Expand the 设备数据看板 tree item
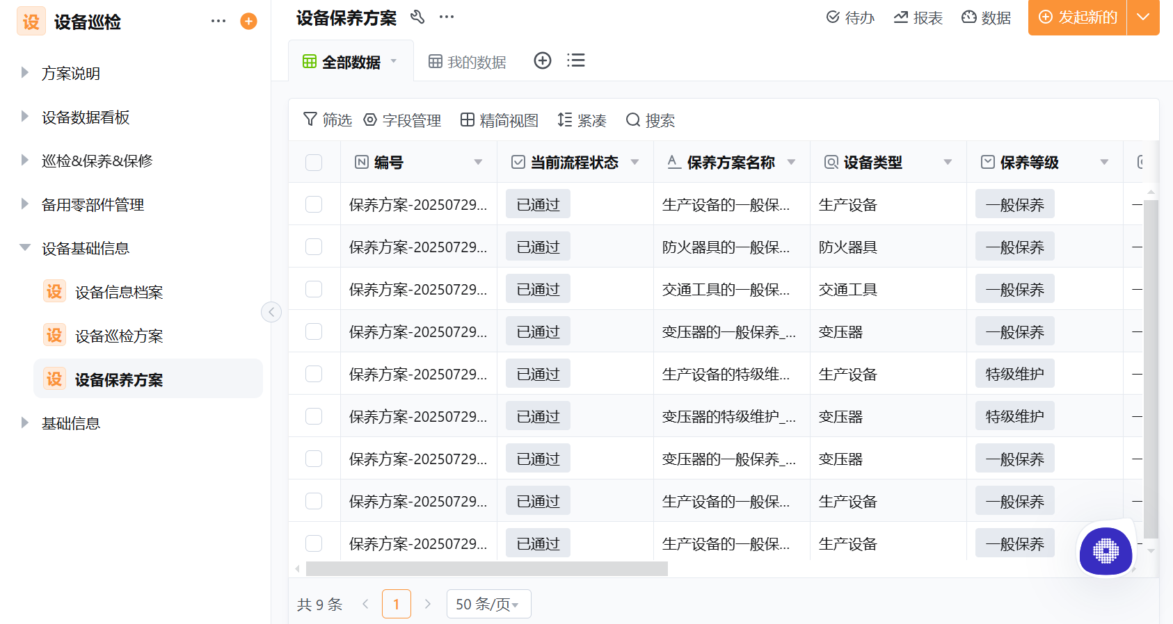 pos(25,116)
